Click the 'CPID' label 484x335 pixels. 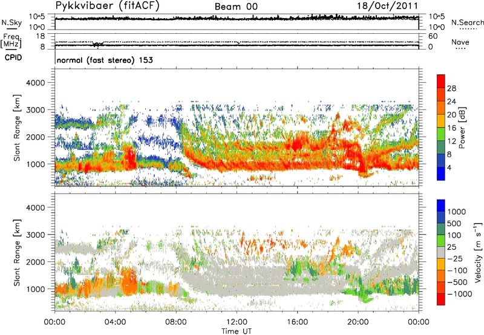coord(13,57)
